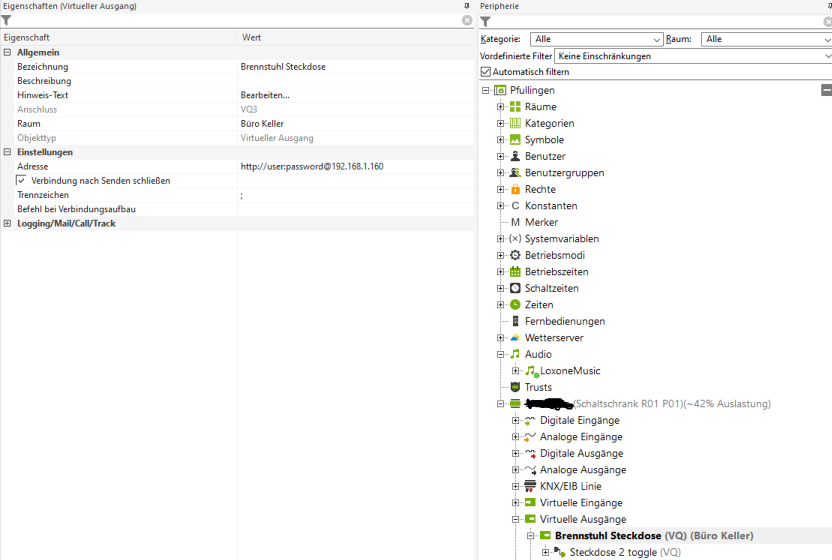Edit the Trennzeichen value
The image size is (832, 560).
click(x=356, y=195)
